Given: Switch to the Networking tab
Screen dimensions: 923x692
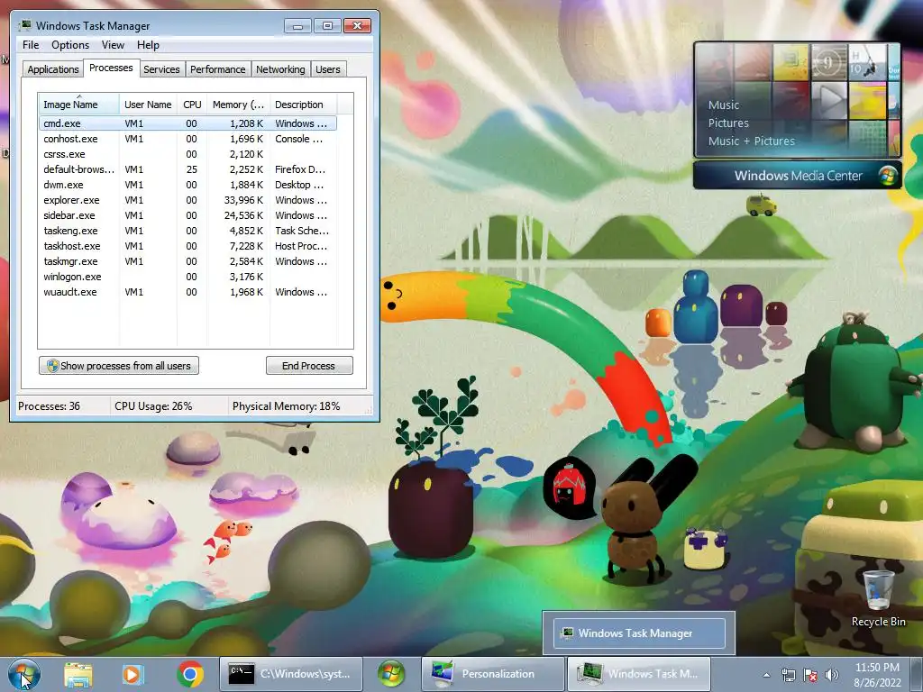Looking at the screenshot, I should [x=280, y=69].
